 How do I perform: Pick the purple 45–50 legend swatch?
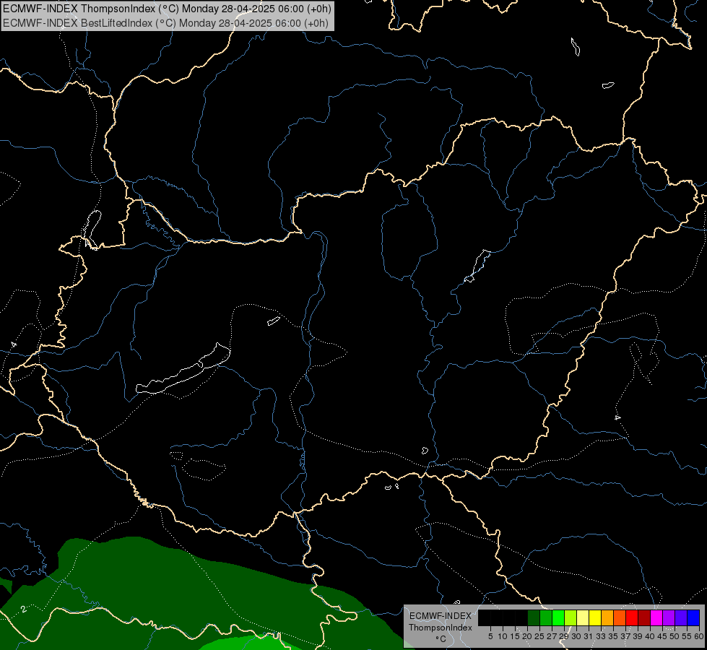[669, 617]
